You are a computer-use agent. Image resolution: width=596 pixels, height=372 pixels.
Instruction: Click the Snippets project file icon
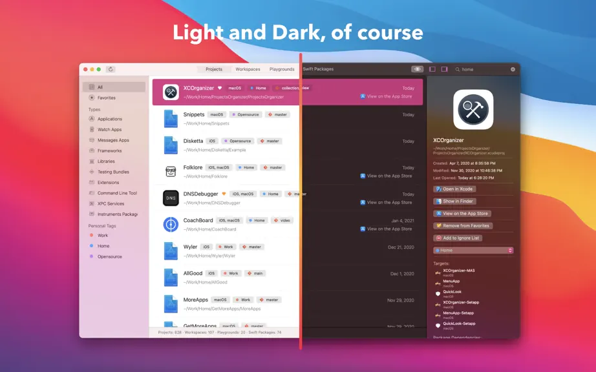(x=171, y=118)
